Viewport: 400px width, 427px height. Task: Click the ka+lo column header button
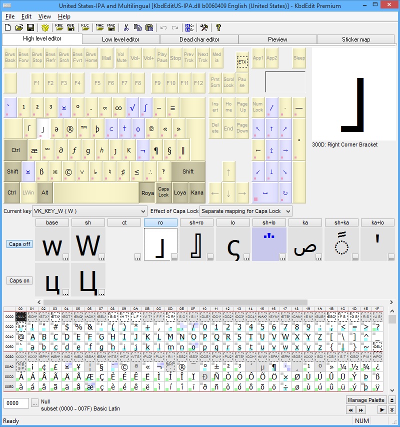pyautogui.click(x=377, y=223)
